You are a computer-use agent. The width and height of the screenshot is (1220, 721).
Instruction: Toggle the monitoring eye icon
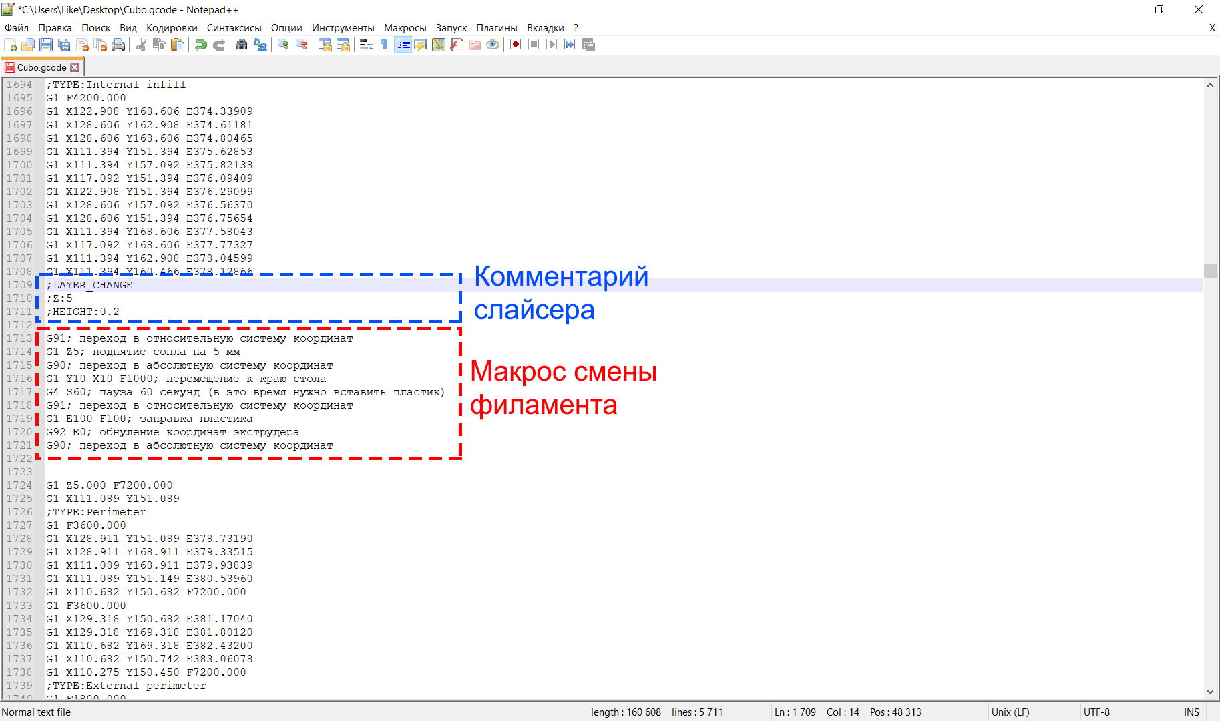(x=493, y=45)
